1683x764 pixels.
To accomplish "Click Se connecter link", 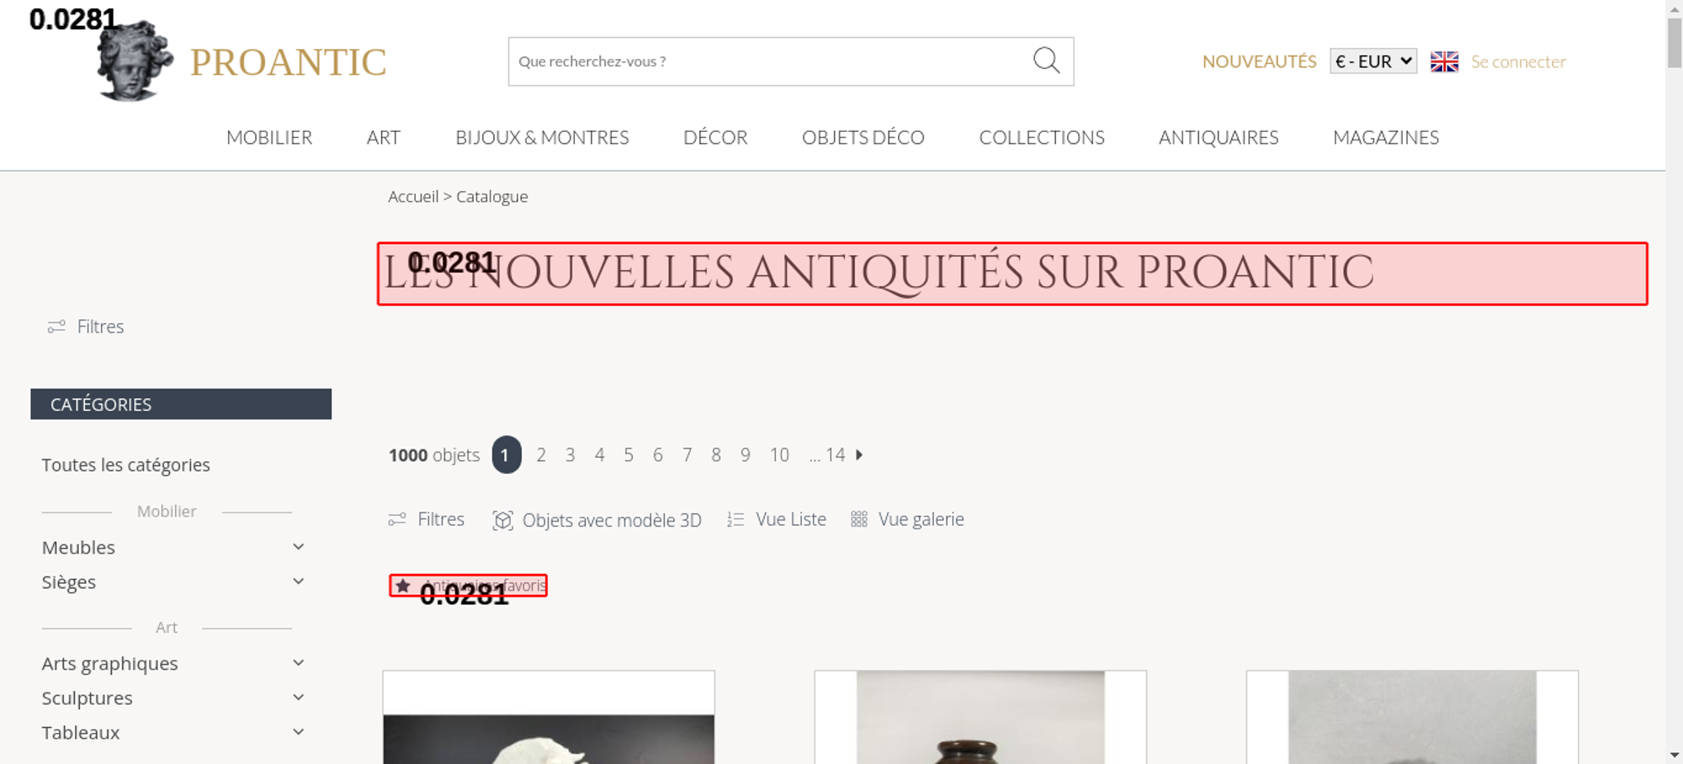I will (1518, 61).
